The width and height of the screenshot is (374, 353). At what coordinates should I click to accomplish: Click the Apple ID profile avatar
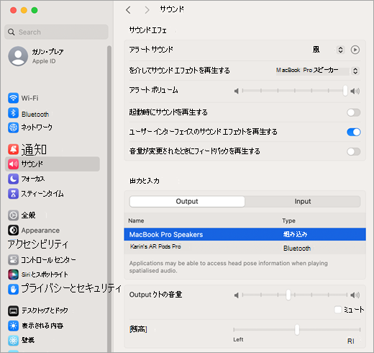[18, 56]
